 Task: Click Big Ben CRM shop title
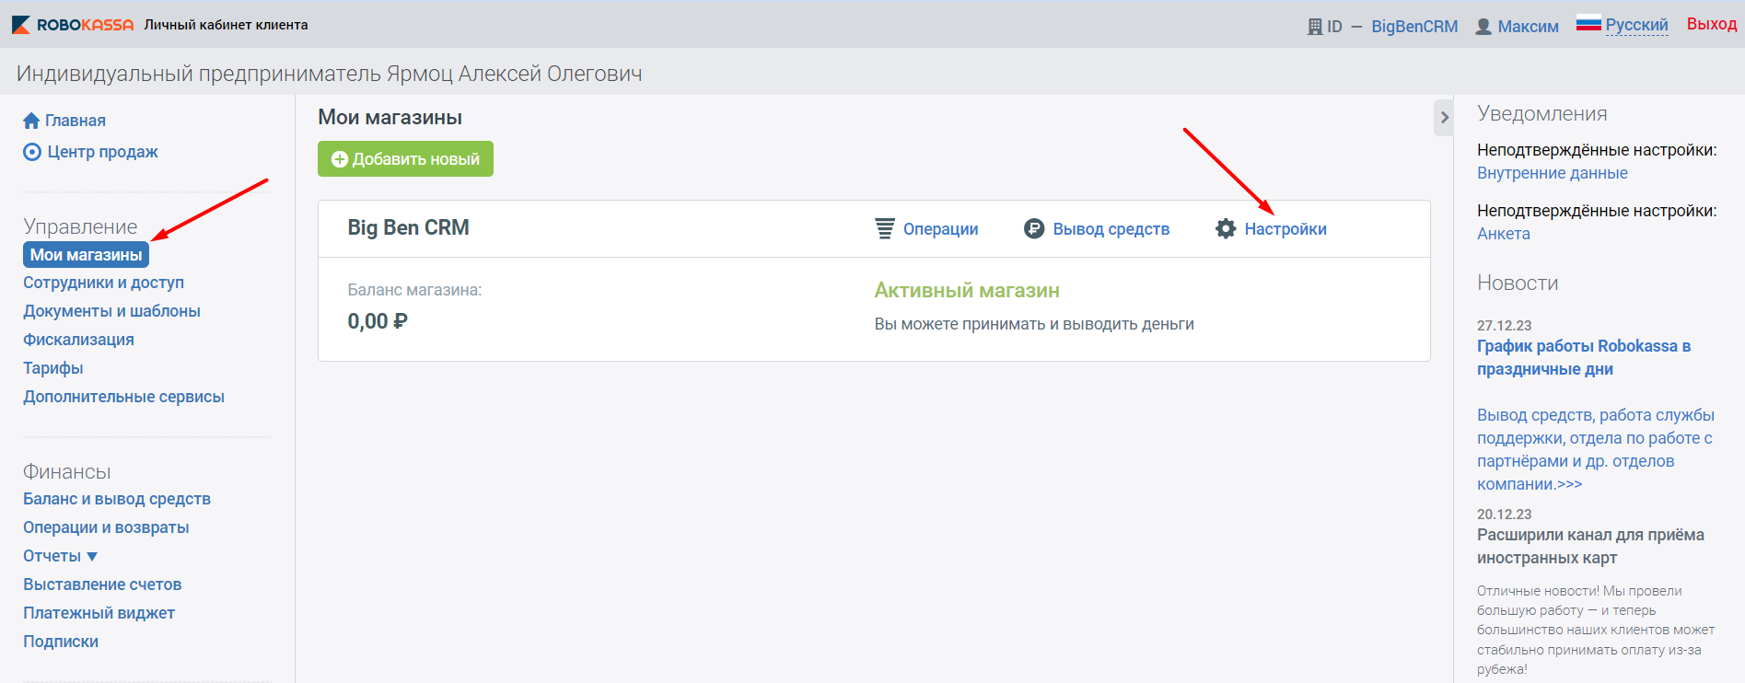(408, 227)
